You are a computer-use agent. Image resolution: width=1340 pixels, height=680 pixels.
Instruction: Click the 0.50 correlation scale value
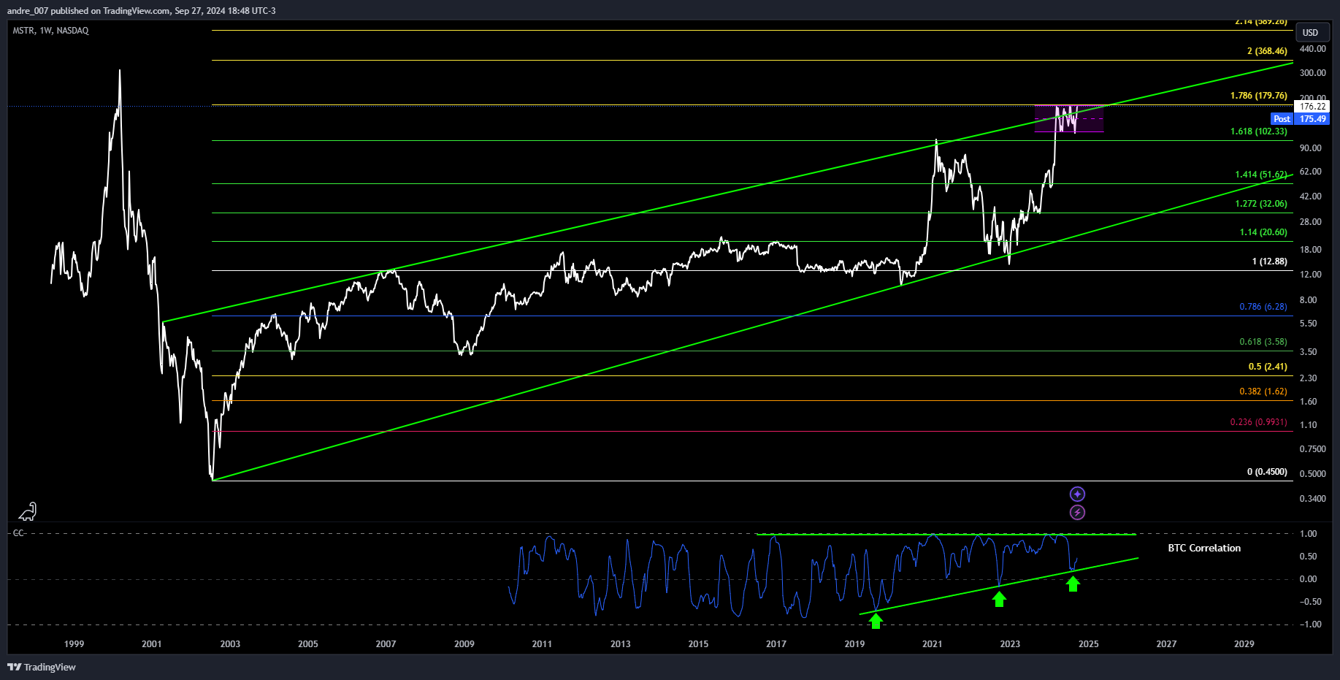tap(1308, 557)
